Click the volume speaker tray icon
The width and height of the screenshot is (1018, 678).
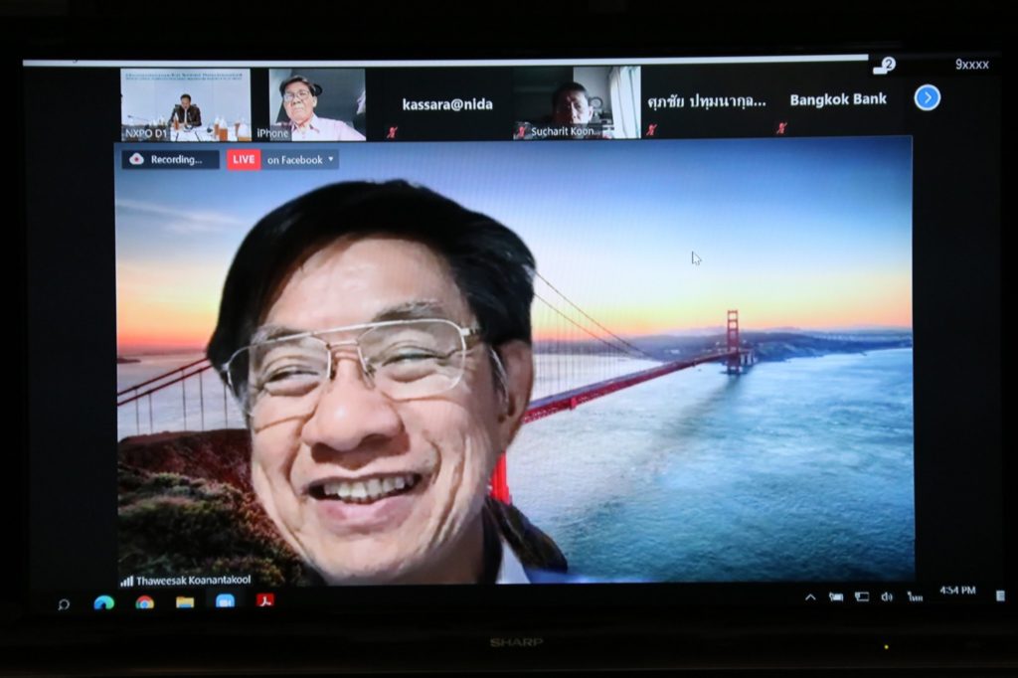(x=886, y=596)
